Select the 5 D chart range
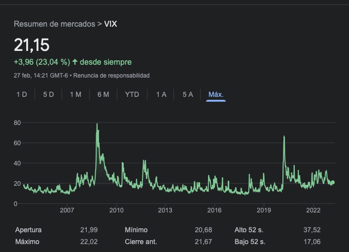The width and height of the screenshot is (349, 252). click(x=48, y=94)
